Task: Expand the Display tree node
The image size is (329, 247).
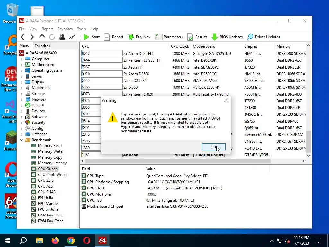Action: click(x=21, y=82)
